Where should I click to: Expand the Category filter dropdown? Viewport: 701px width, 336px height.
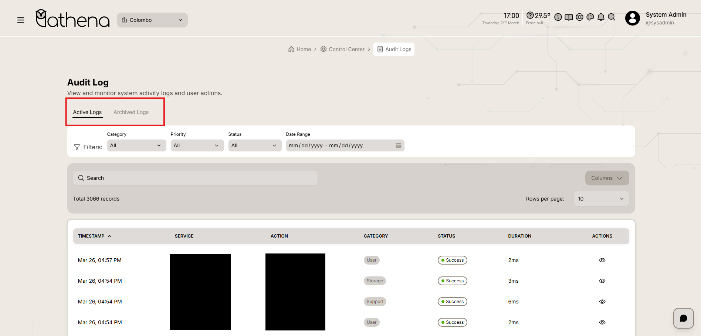[136, 145]
